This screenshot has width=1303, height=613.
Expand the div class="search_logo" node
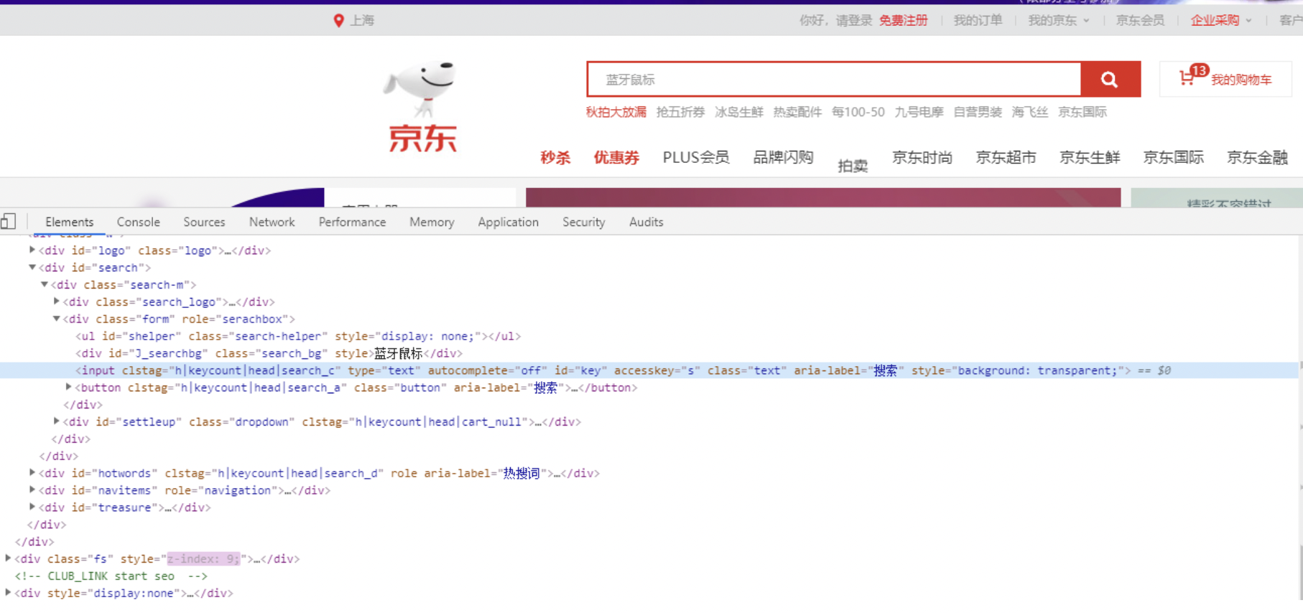pyautogui.click(x=56, y=301)
